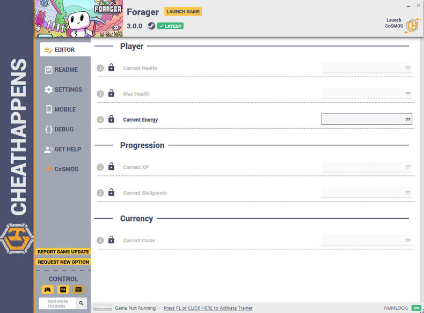Open info for Current Coins
Viewport: 424px width, 313px height.
(100, 240)
